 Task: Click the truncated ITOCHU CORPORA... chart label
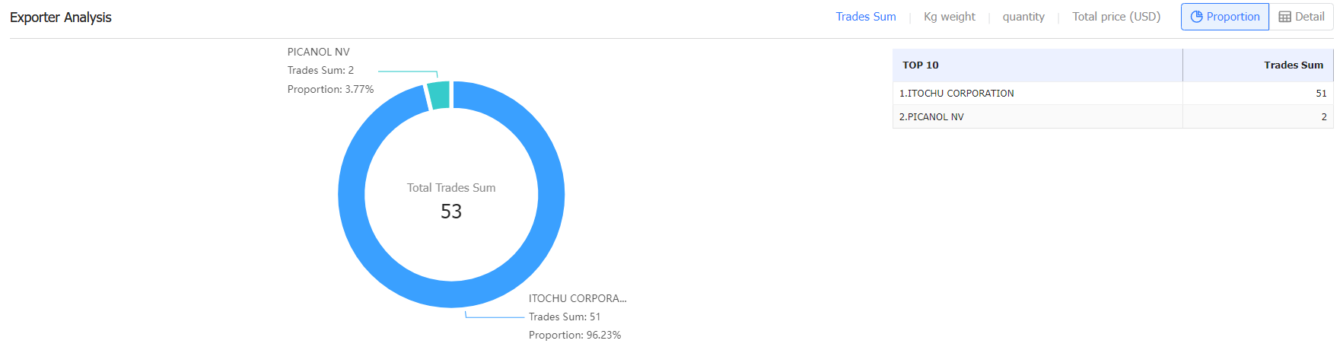(578, 298)
